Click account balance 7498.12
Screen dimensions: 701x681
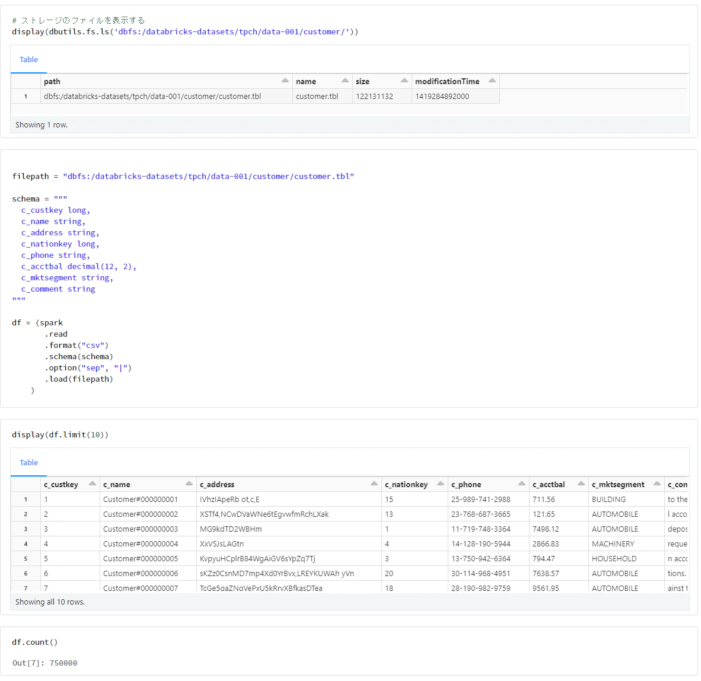pos(559,529)
